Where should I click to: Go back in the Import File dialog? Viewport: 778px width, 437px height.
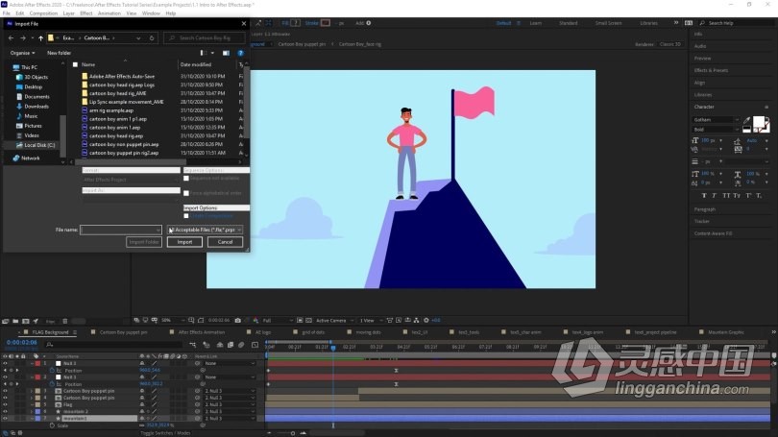pyautogui.click(x=11, y=37)
